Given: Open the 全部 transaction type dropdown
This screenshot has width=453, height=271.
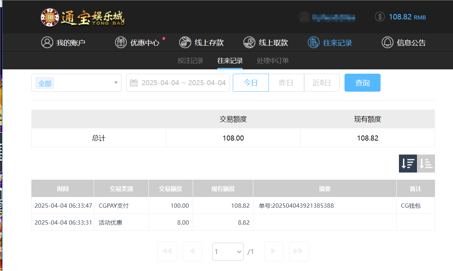Looking at the screenshot, I should point(76,82).
